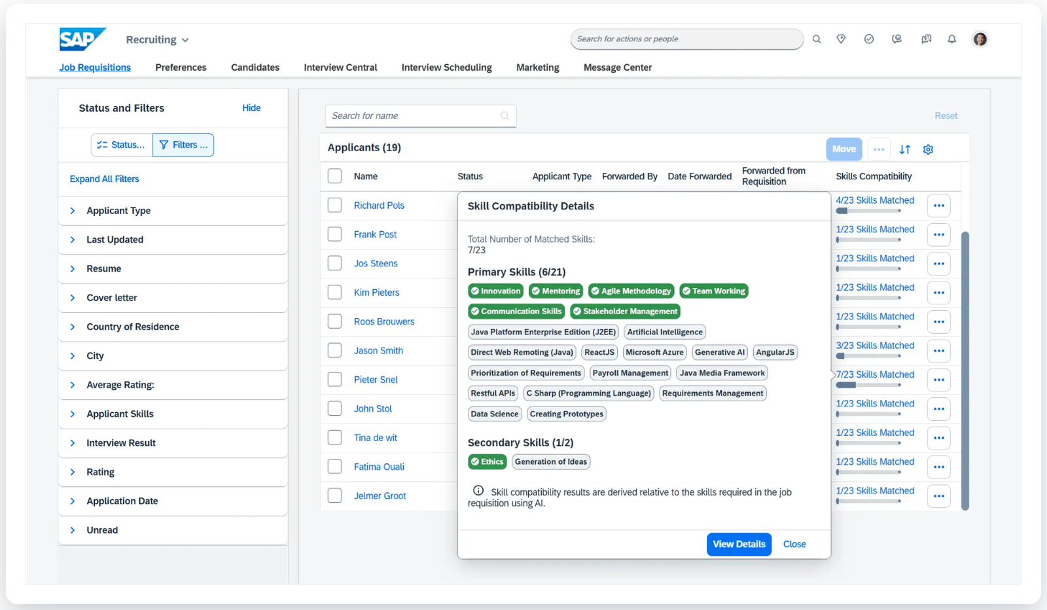Select the checkbox for Richard Pols

334,206
